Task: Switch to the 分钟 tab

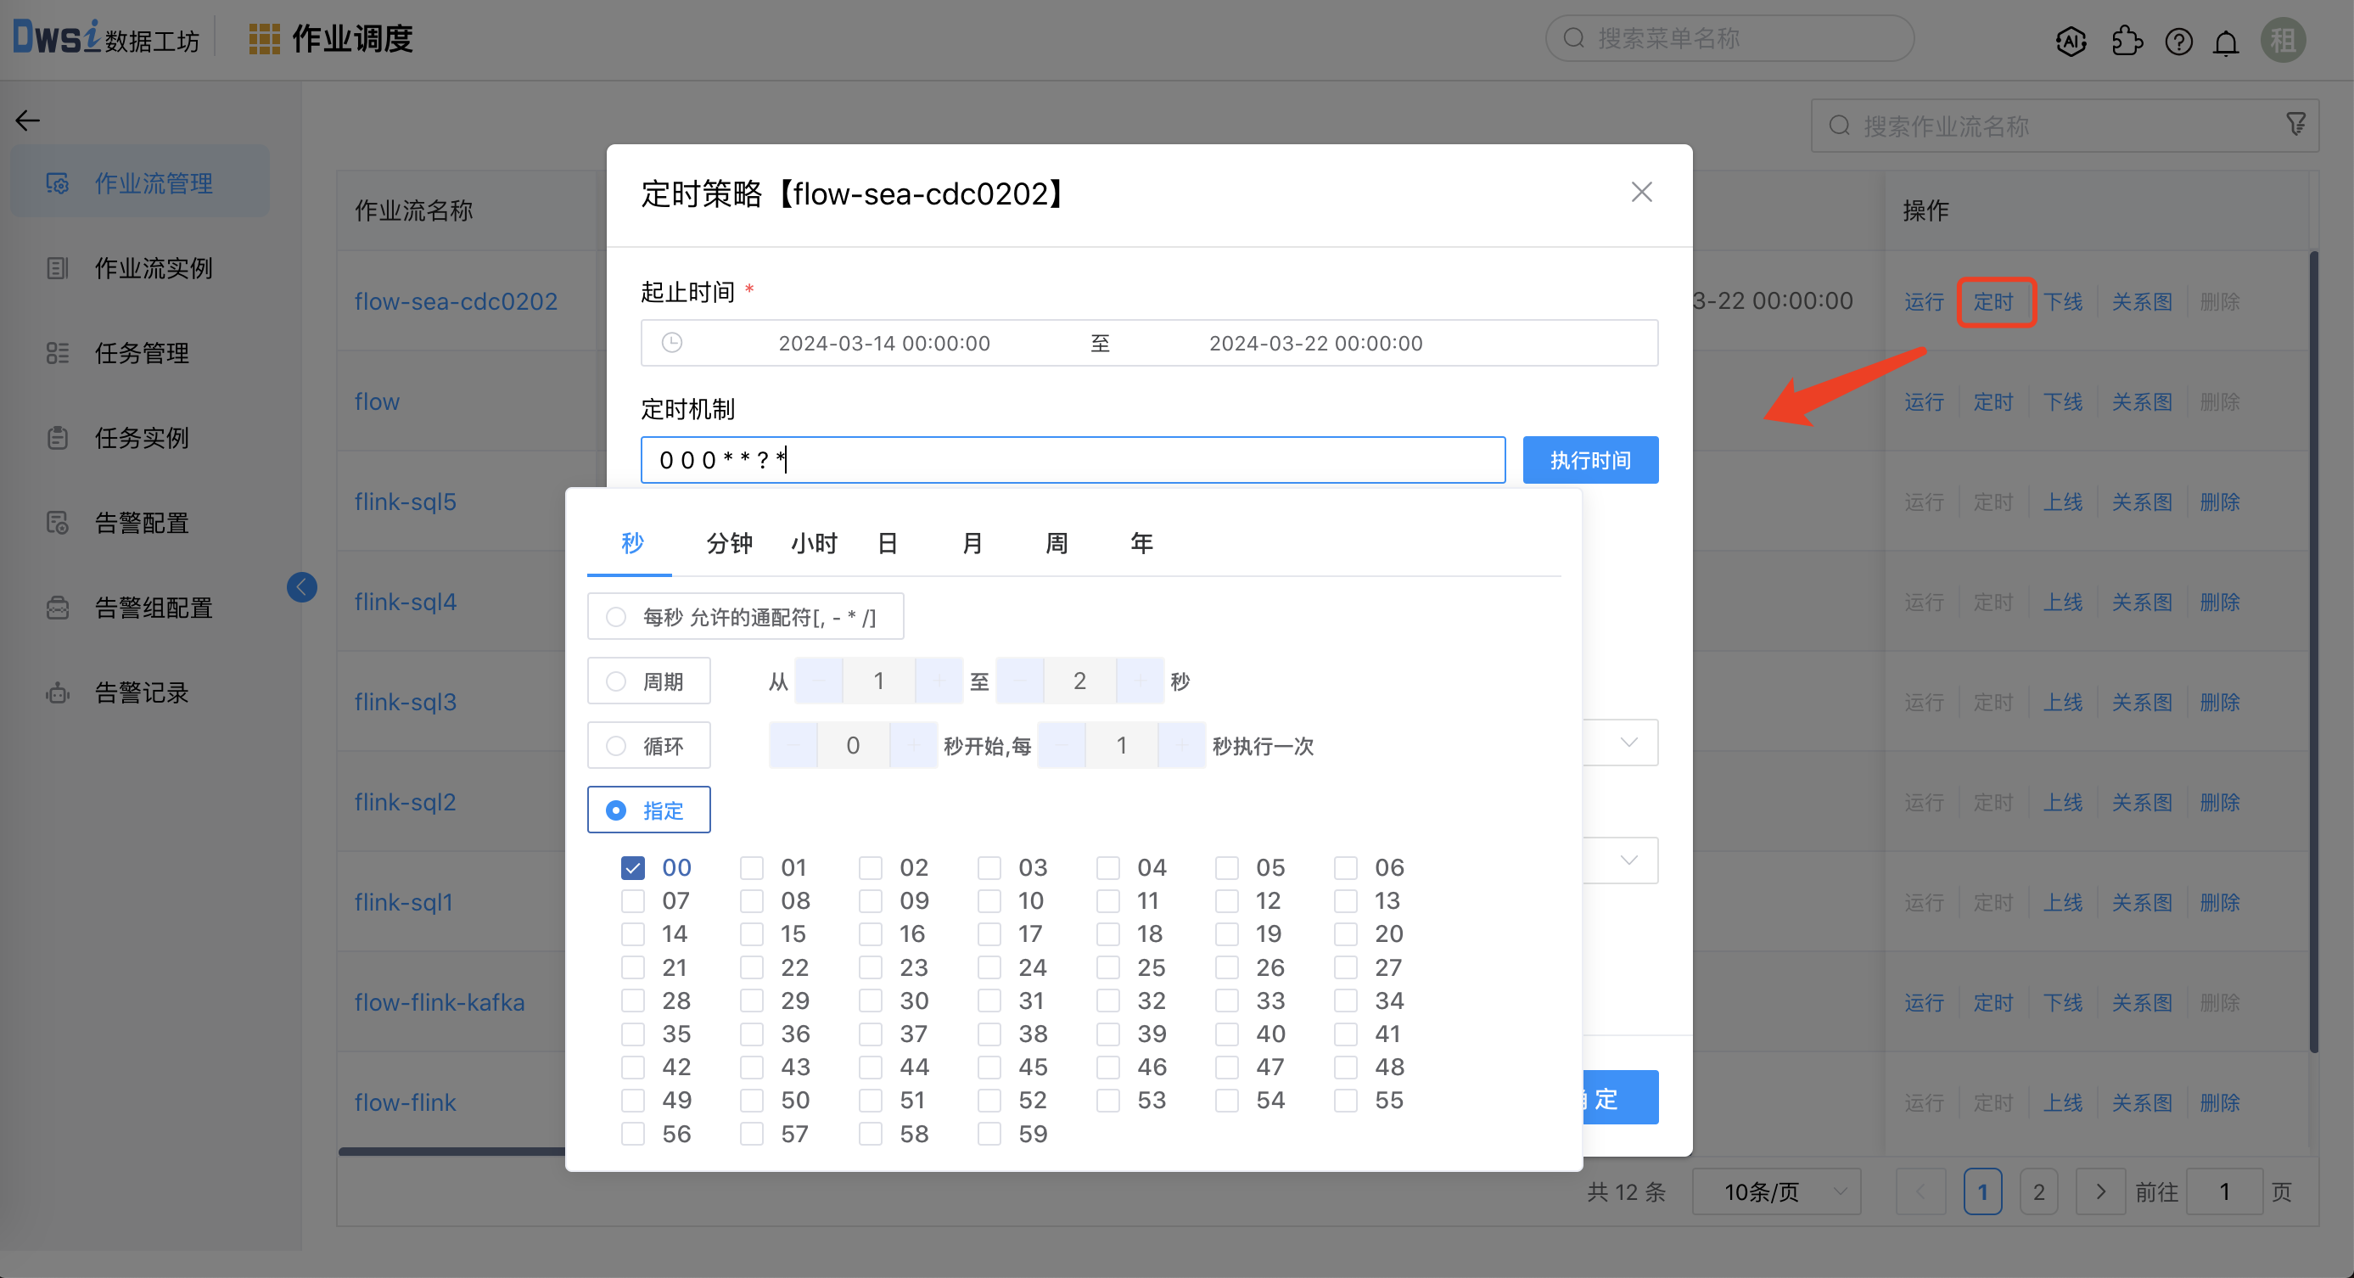Action: (728, 542)
